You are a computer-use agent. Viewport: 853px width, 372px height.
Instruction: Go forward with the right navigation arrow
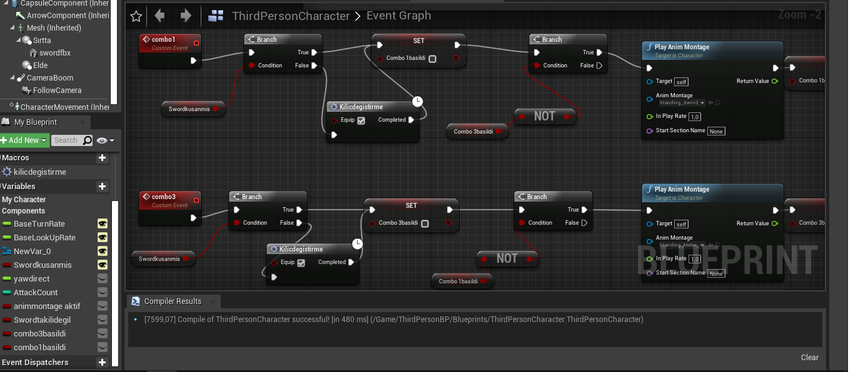(186, 16)
